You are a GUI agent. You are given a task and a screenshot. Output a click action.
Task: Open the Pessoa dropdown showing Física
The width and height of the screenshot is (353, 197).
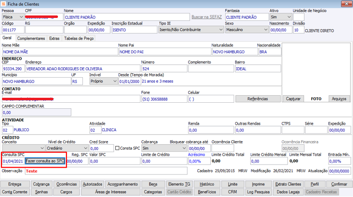tap(13, 17)
